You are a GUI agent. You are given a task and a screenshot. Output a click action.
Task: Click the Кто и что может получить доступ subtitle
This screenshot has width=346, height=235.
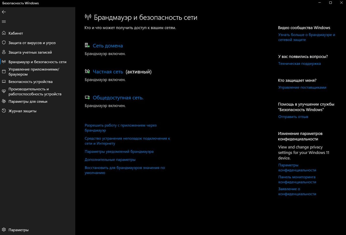coord(130,28)
